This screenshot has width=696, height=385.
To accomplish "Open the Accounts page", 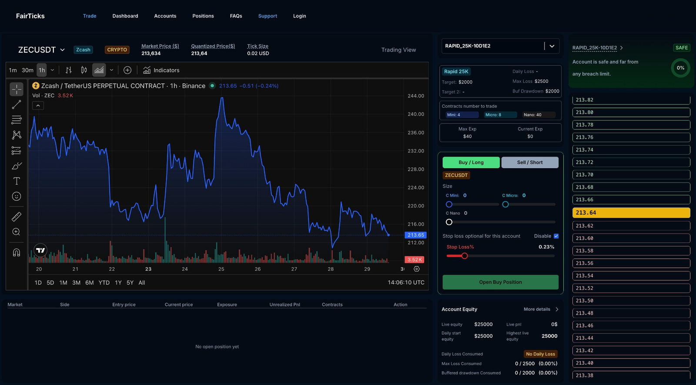I will click(165, 16).
